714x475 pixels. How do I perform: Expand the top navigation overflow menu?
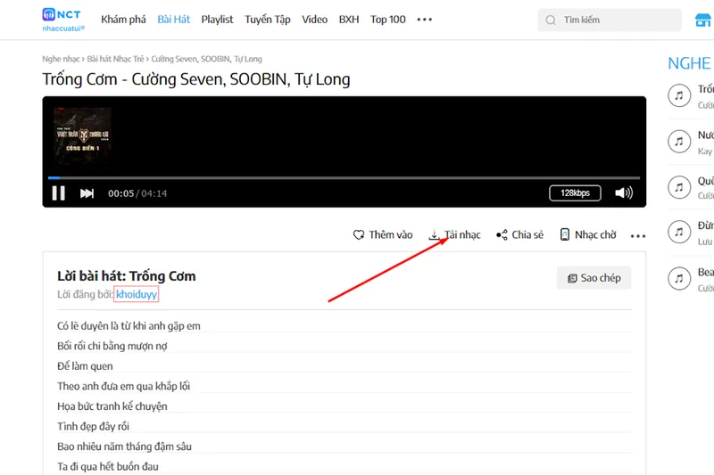(x=425, y=20)
